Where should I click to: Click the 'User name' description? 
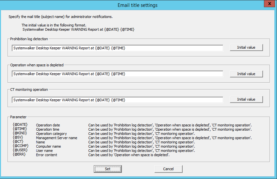tap(44, 151)
